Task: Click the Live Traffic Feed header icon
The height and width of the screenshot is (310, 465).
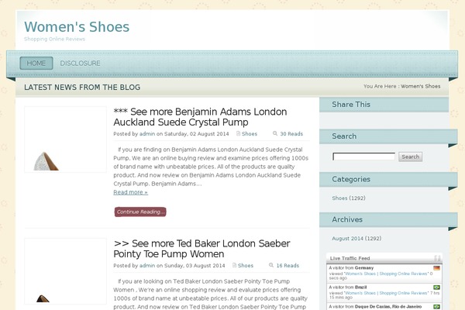Action: pyautogui.click(x=437, y=258)
